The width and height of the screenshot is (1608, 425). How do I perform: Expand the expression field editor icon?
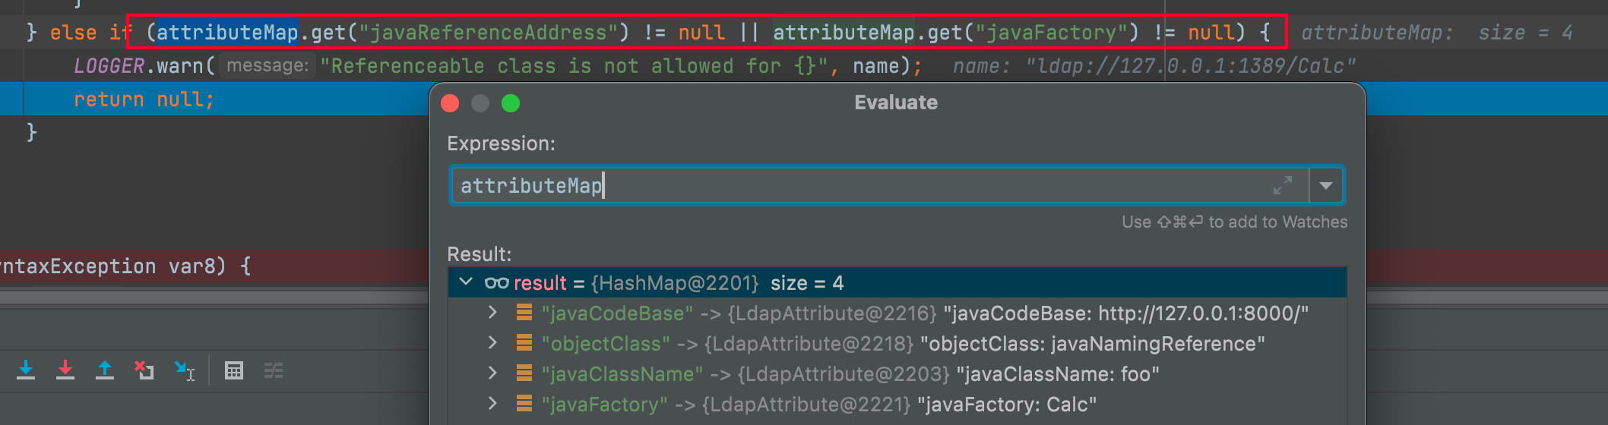tap(1283, 185)
